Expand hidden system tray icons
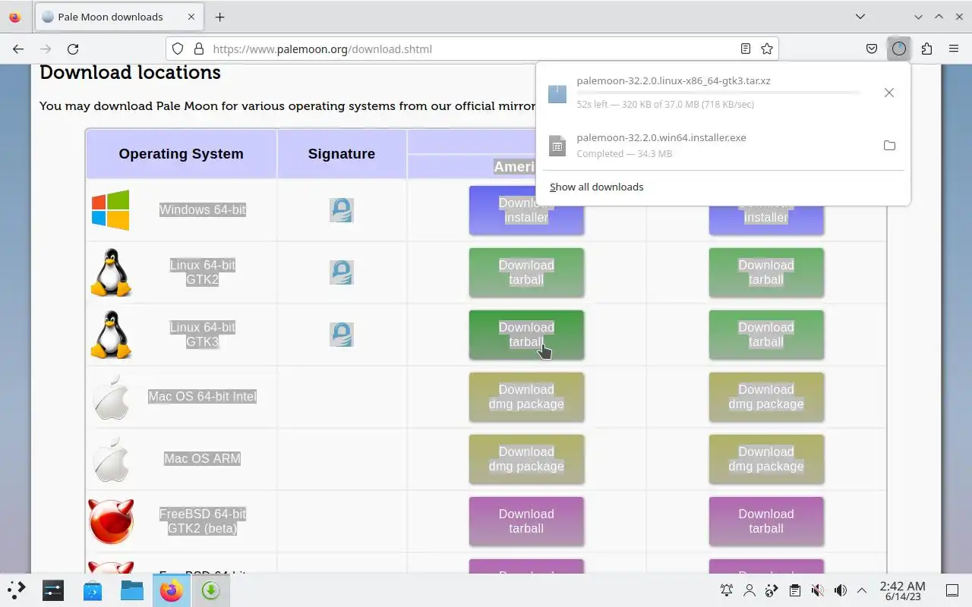The width and height of the screenshot is (972, 607). [x=862, y=590]
